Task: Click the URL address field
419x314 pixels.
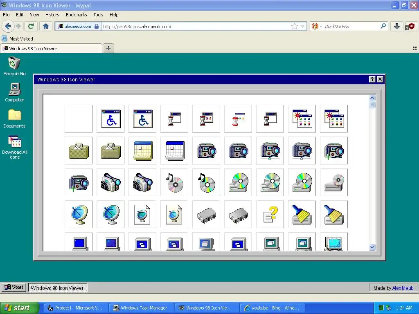Action: (196, 26)
